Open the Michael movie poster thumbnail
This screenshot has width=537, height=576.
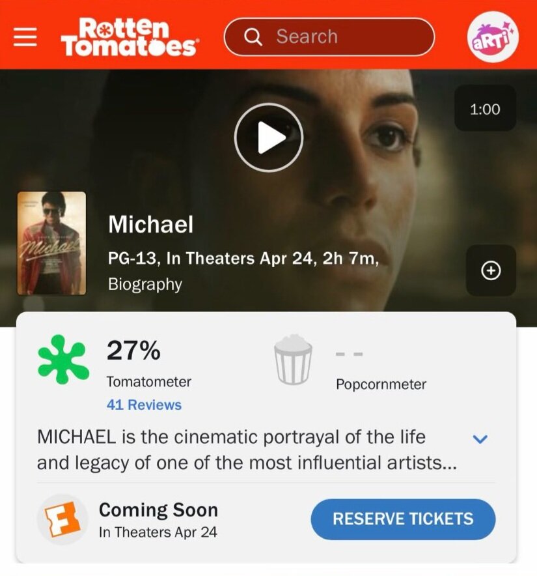tap(51, 243)
